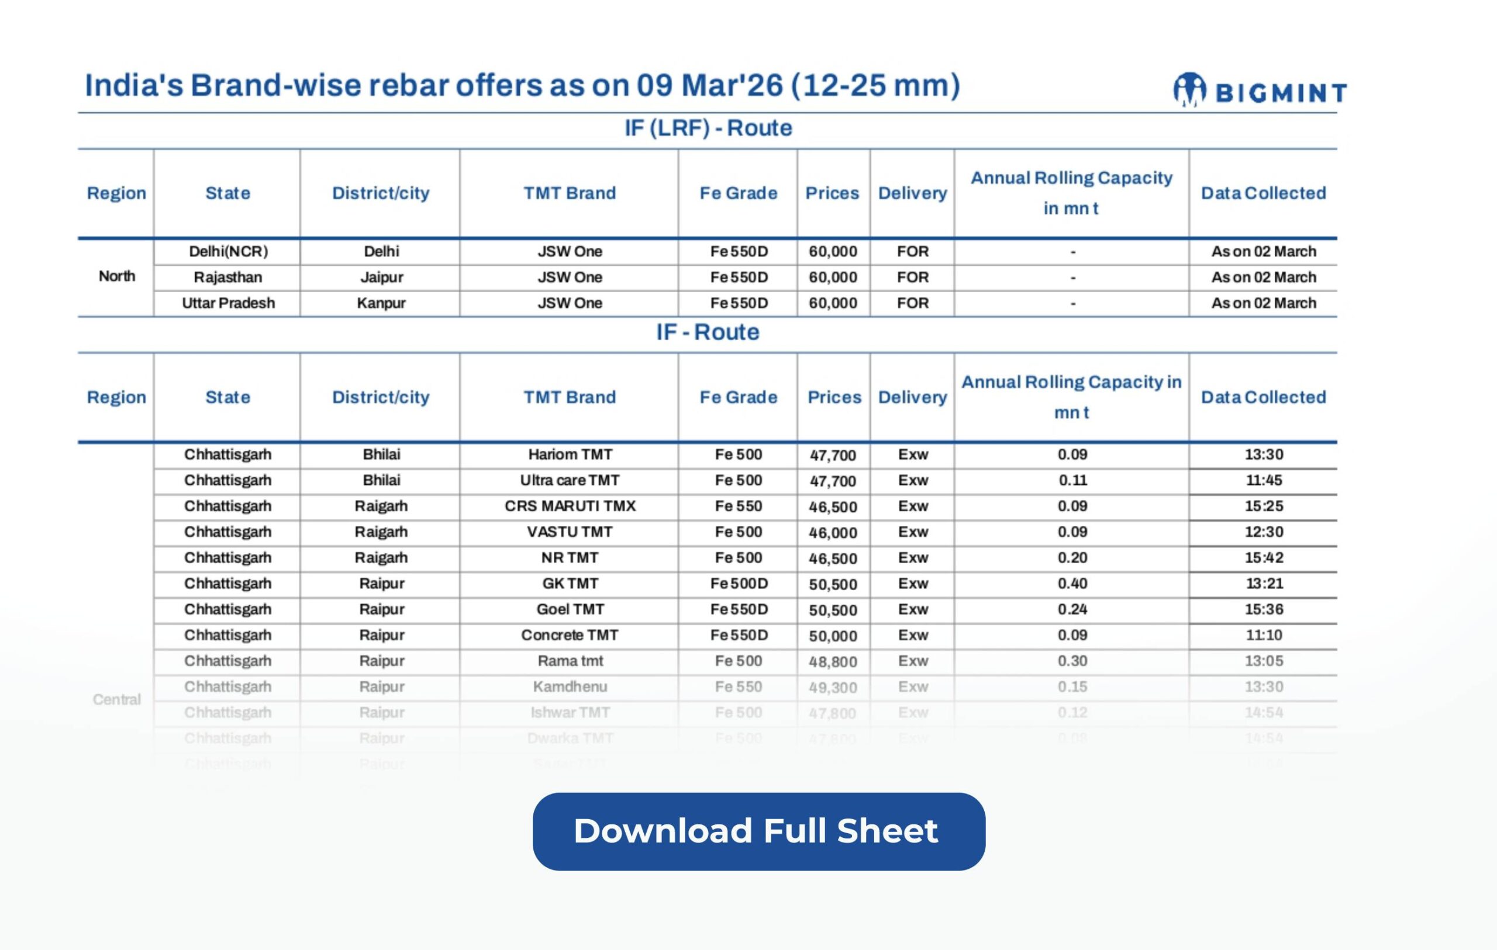Image resolution: width=1497 pixels, height=950 pixels.
Task: Click the India's Brand-wise rebar offers title
Action: click(x=522, y=85)
